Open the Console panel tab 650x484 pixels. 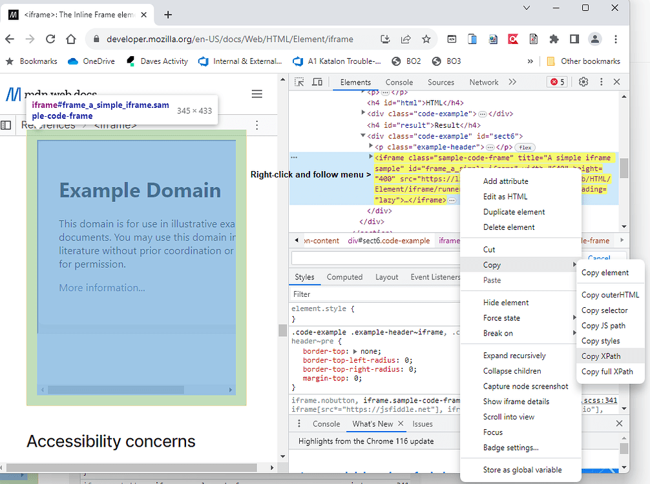[399, 82]
